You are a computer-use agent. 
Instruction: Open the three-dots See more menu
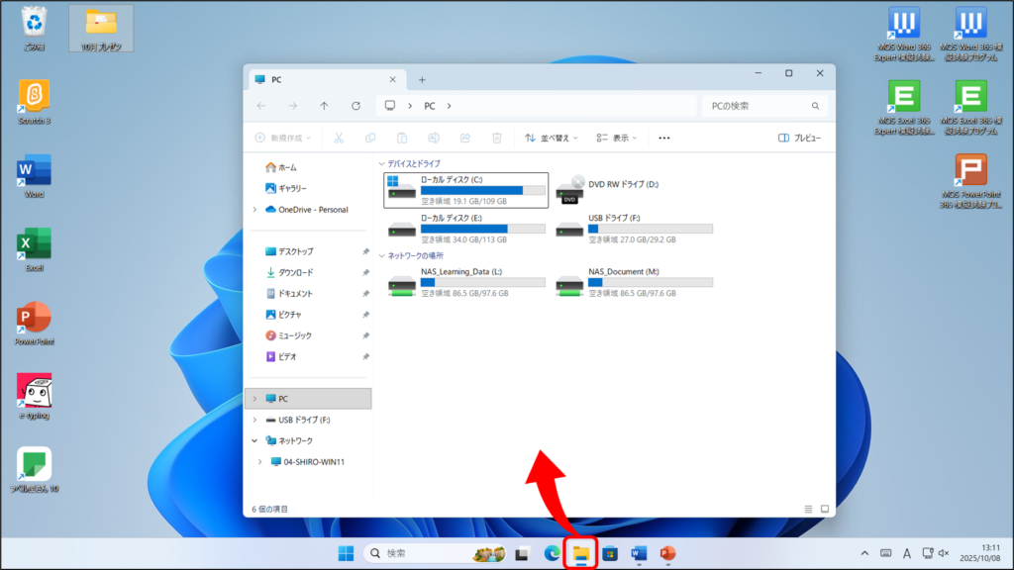tap(663, 139)
